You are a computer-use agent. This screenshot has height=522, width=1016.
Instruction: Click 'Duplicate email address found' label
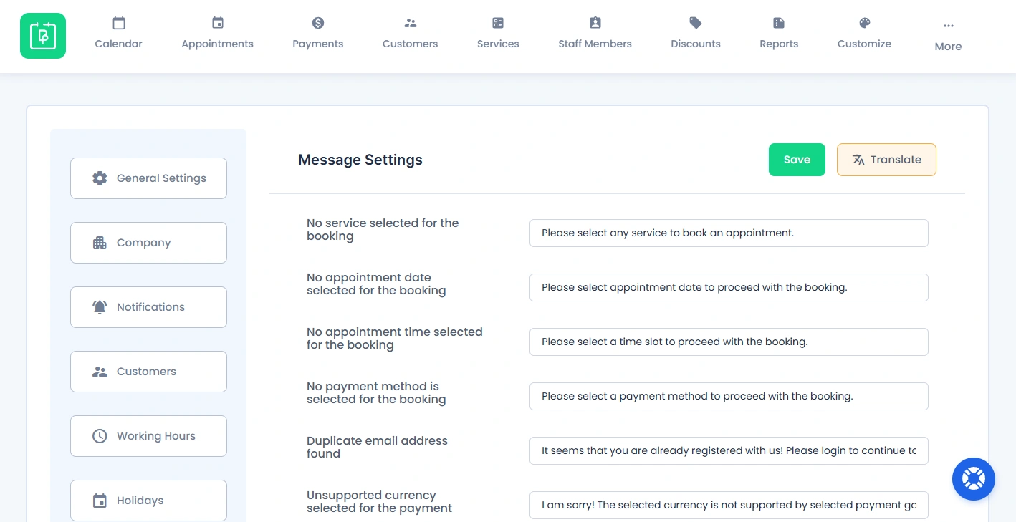pos(377,448)
